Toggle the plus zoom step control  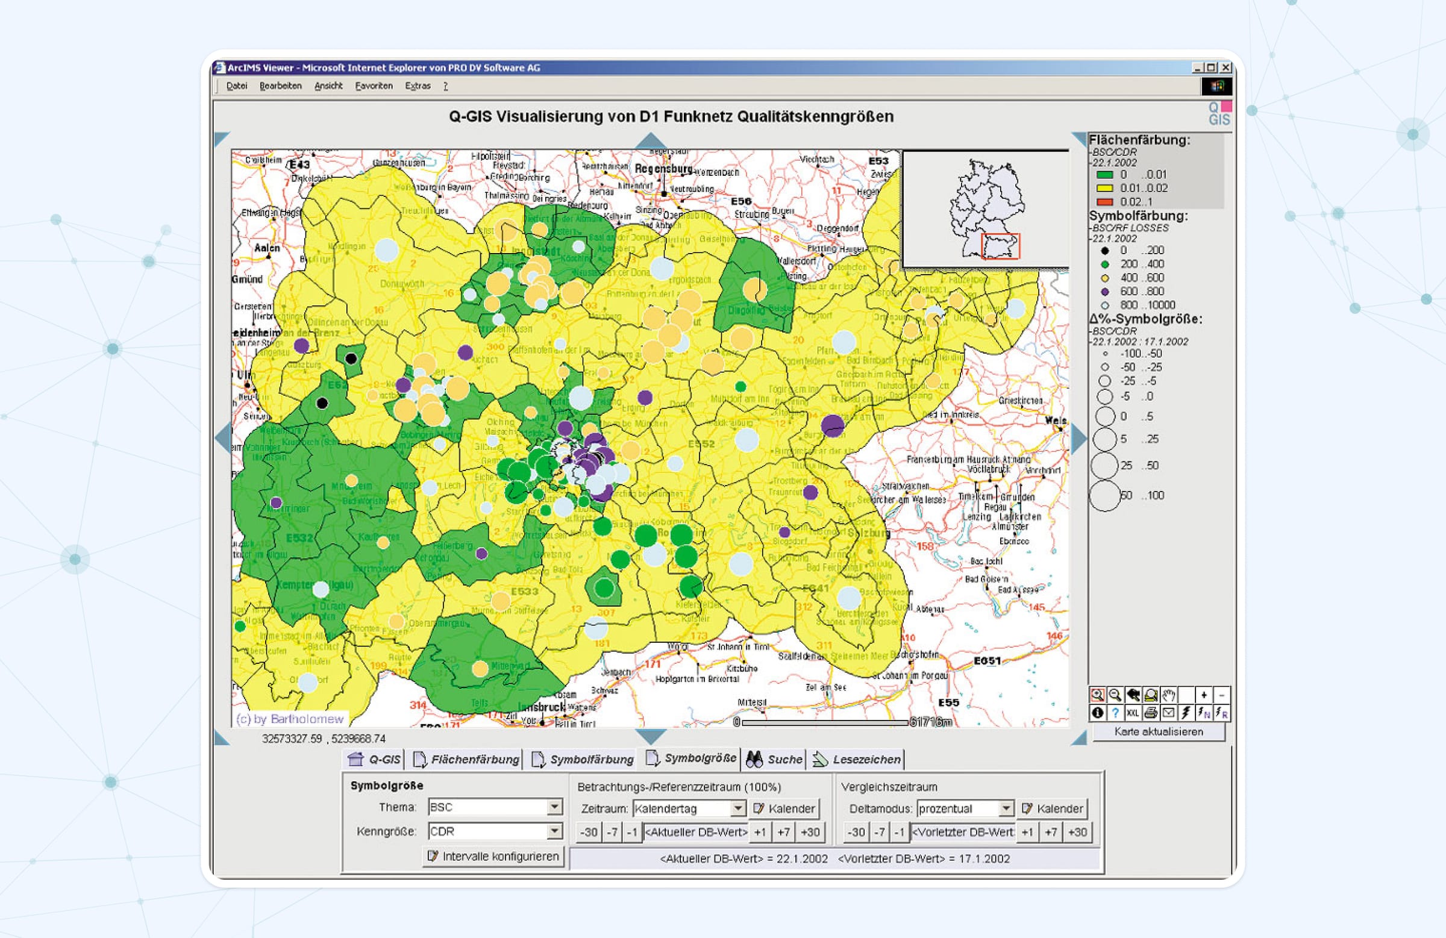coord(1204,696)
